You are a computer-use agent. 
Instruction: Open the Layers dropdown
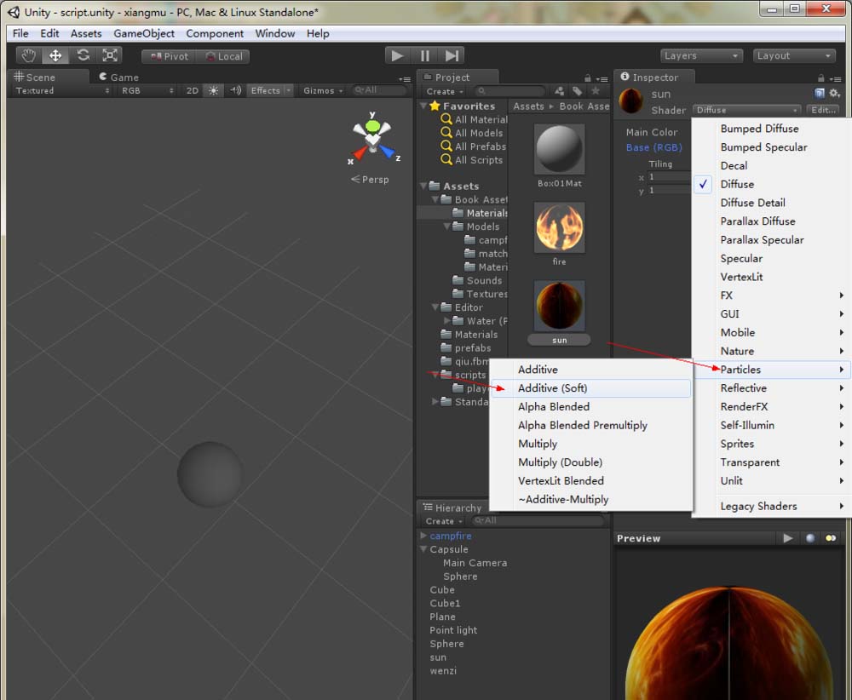(701, 56)
